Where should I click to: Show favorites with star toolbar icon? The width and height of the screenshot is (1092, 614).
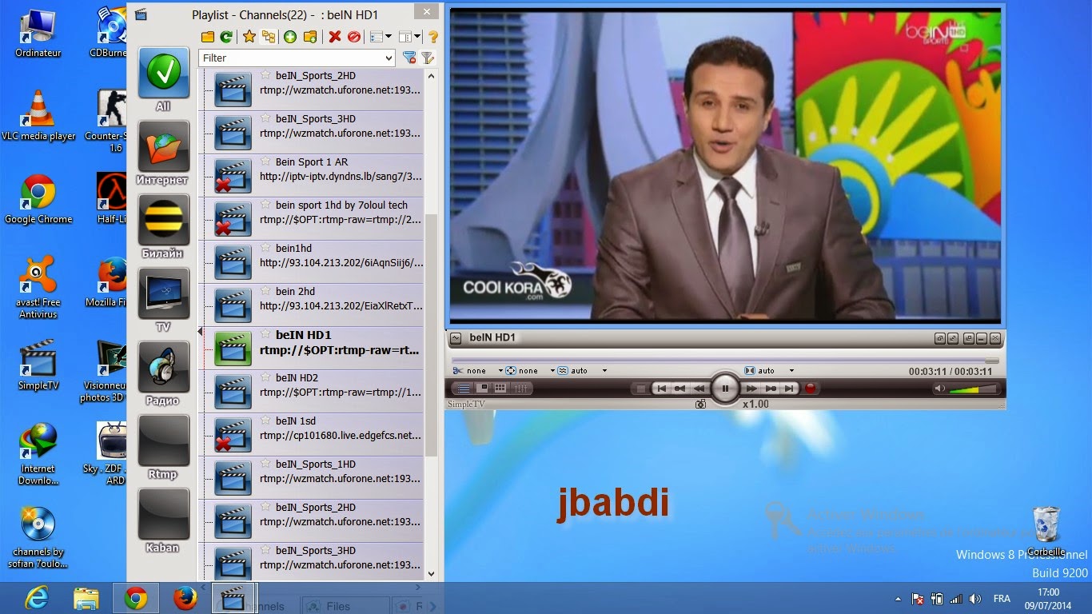pyautogui.click(x=249, y=37)
